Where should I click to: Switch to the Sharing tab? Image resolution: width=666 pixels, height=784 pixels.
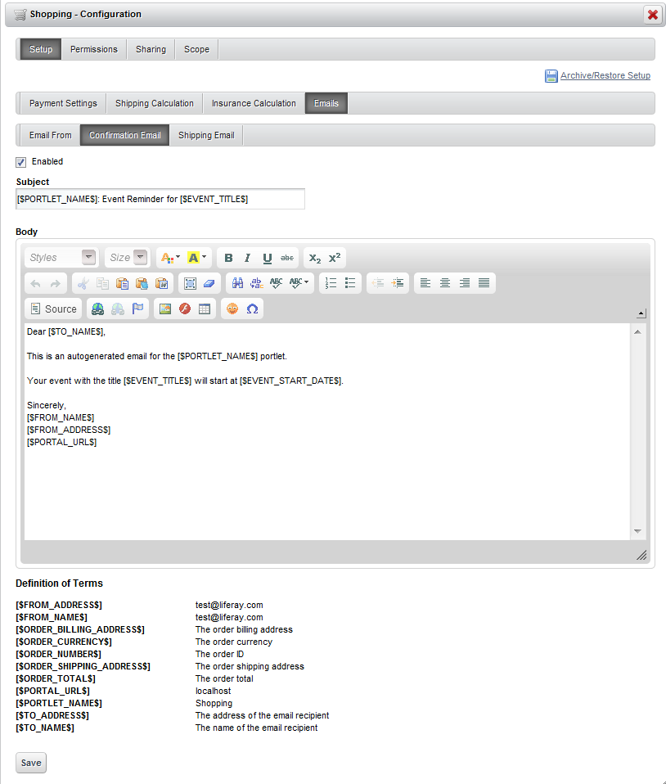(151, 49)
